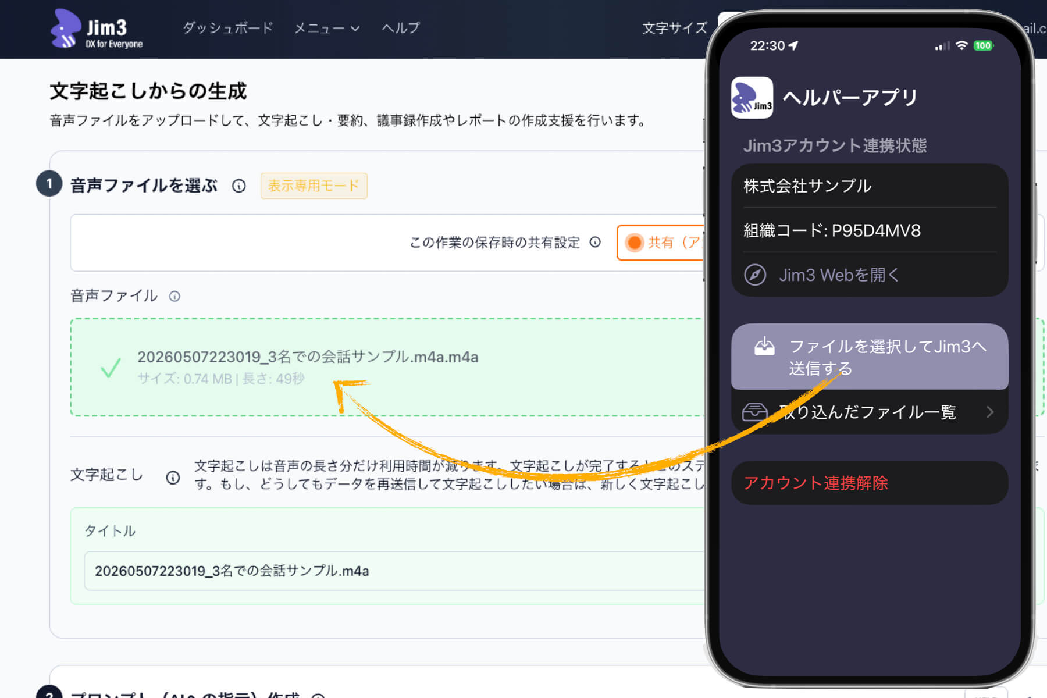Viewport: 1047px width, 698px height.
Task: Click the Jim3 logo in the header
Action: pyautogui.click(x=97, y=29)
